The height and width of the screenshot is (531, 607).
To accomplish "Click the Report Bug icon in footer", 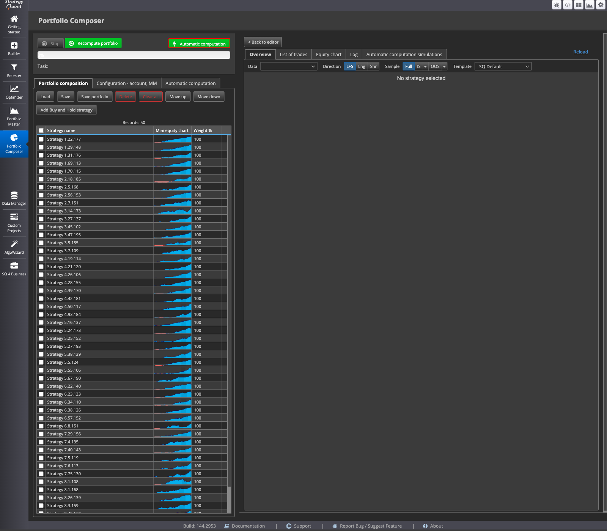I will tap(335, 526).
